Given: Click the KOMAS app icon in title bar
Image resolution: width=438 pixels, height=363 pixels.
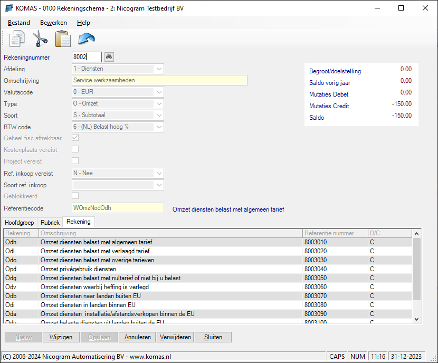Looking at the screenshot, I should click(x=8, y=8).
